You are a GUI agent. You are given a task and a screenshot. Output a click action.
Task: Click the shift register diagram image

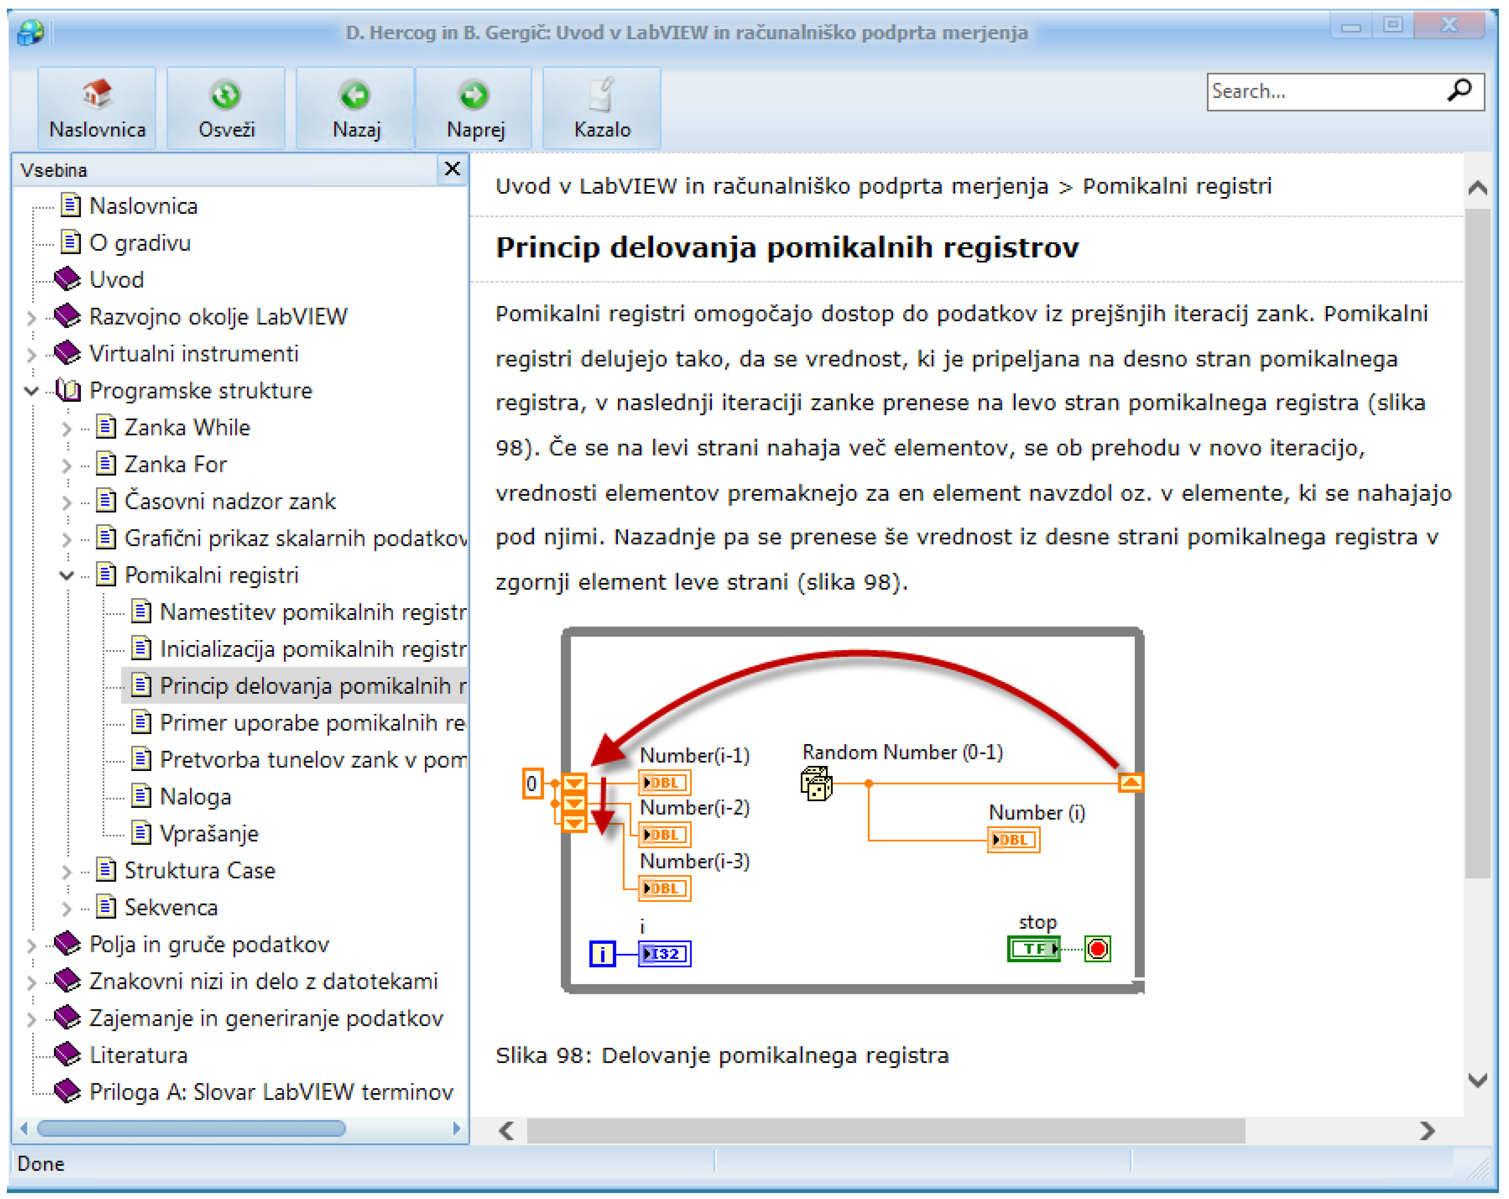click(833, 810)
